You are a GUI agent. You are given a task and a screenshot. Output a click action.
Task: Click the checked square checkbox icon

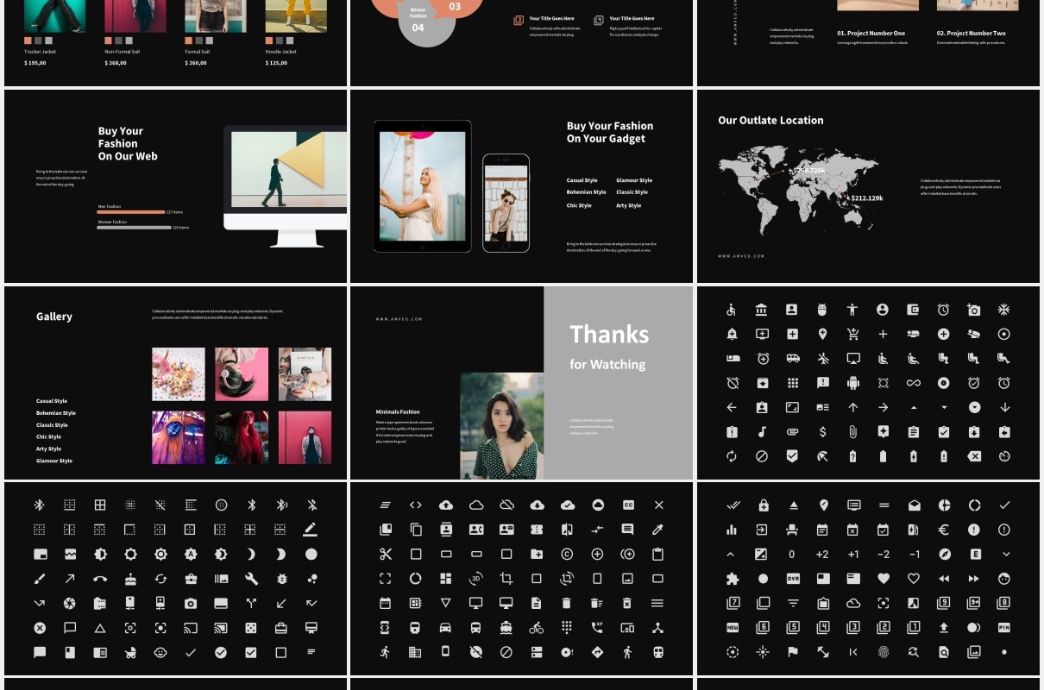(251, 653)
